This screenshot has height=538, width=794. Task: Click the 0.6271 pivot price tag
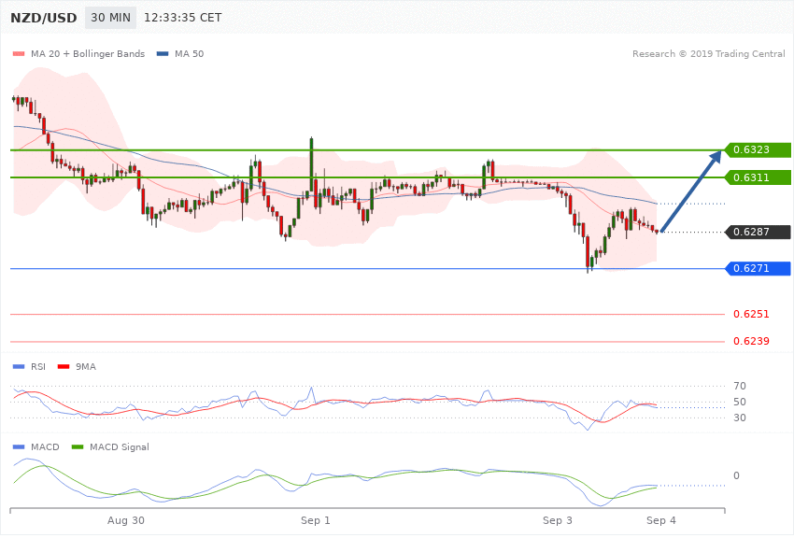(x=758, y=268)
